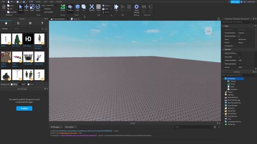The width and height of the screenshot is (257, 144).
Task: Set Toolbox background to None
Action: click(x=31, y=84)
